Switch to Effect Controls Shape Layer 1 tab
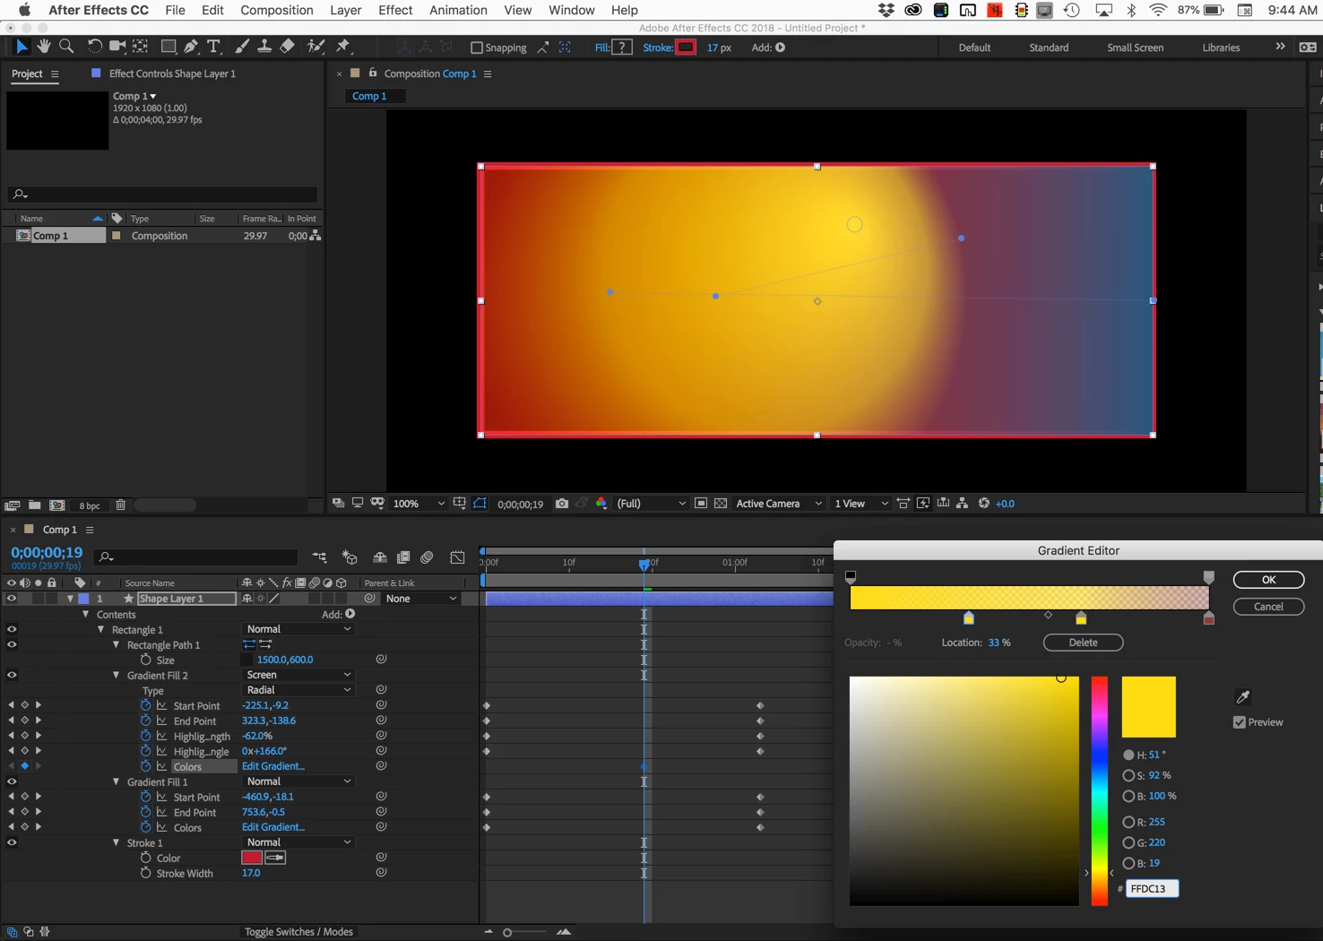 (x=171, y=73)
